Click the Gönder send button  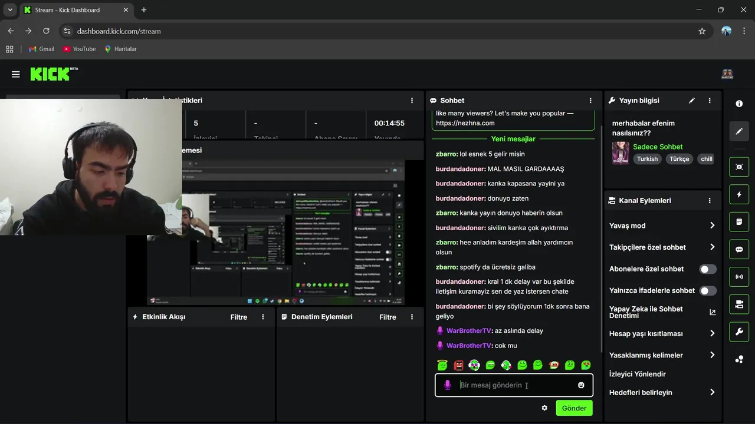tap(574, 408)
